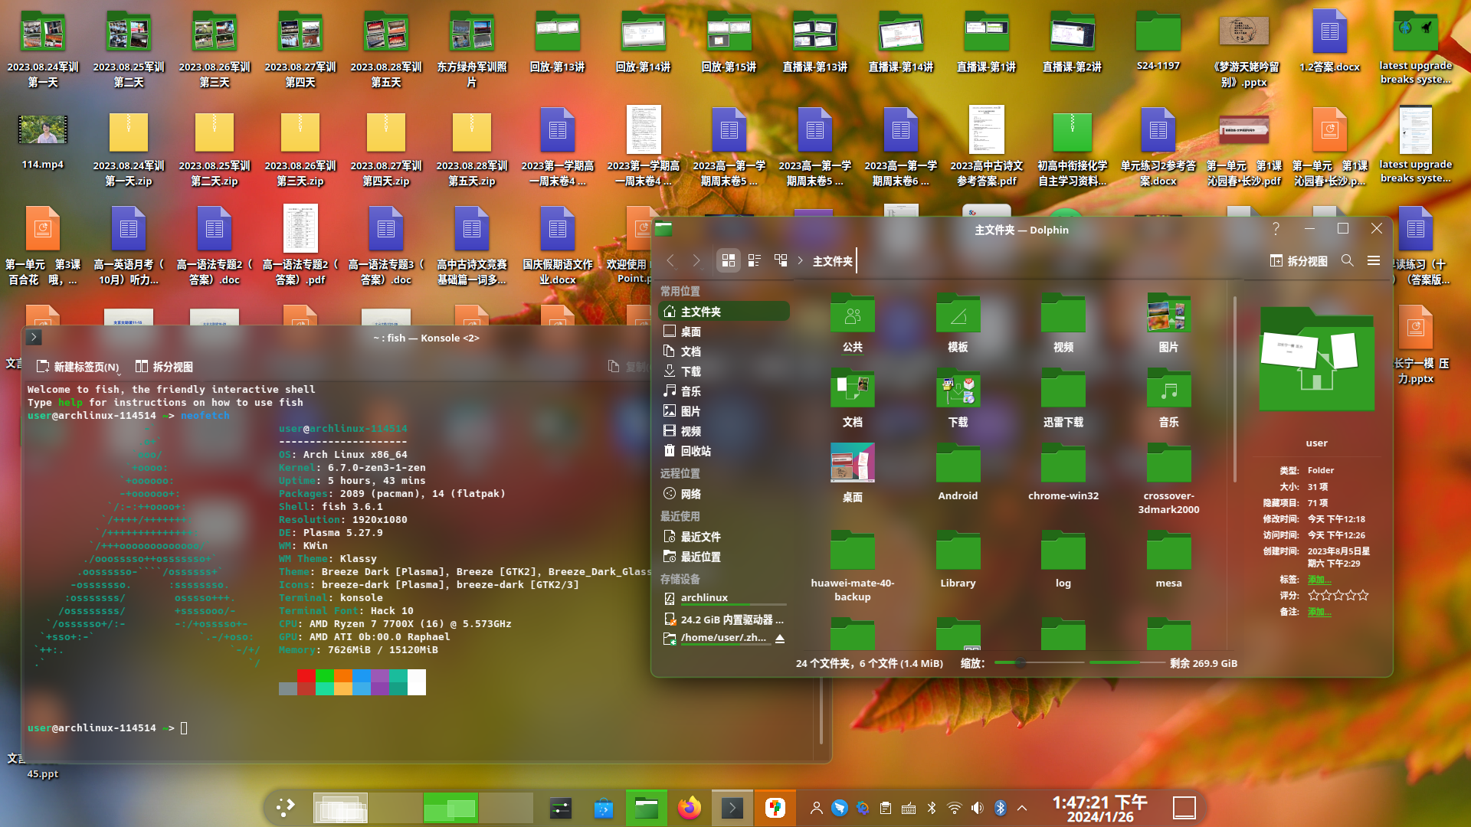Set rating with the fifth star
This screenshot has height=827, width=1471.
(x=1364, y=596)
